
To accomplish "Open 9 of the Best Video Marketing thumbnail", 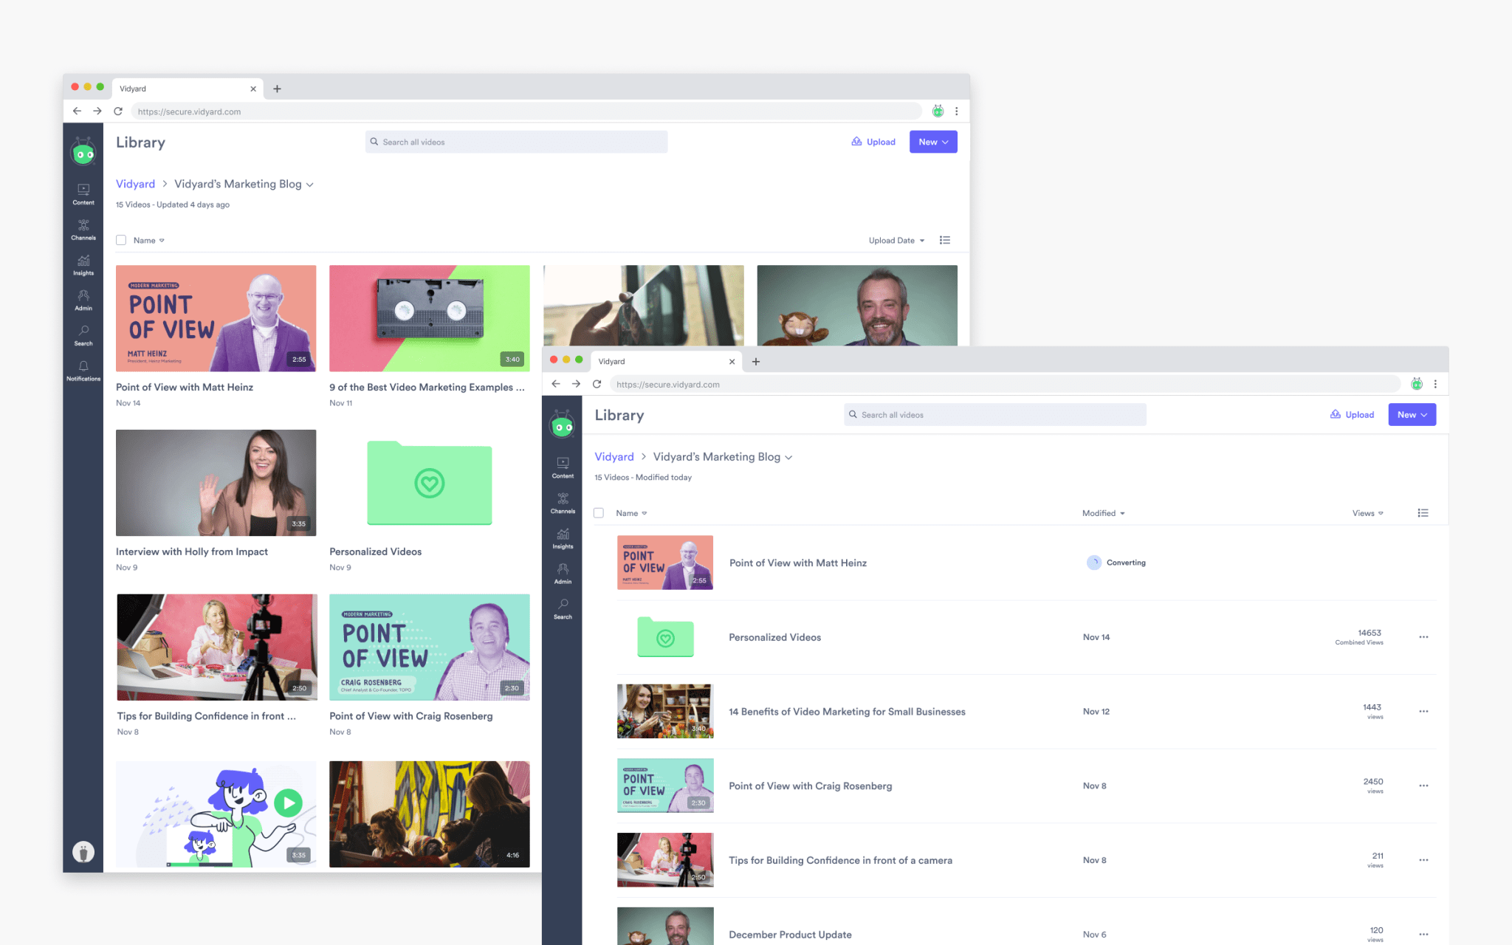I will [430, 318].
